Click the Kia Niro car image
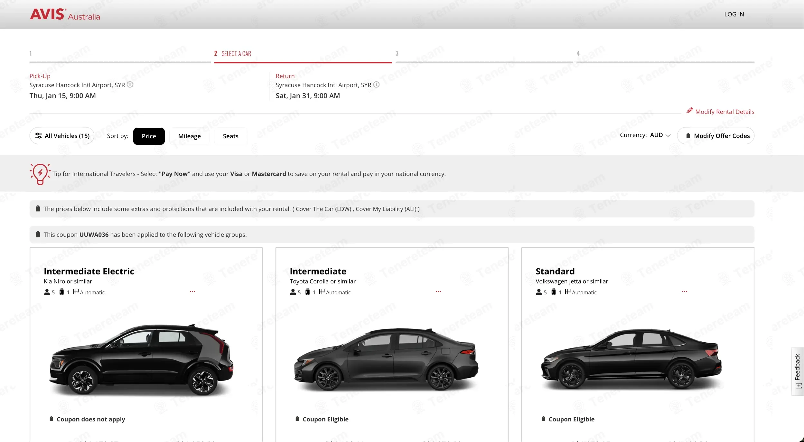Image resolution: width=804 pixels, height=442 pixels. coord(141,360)
